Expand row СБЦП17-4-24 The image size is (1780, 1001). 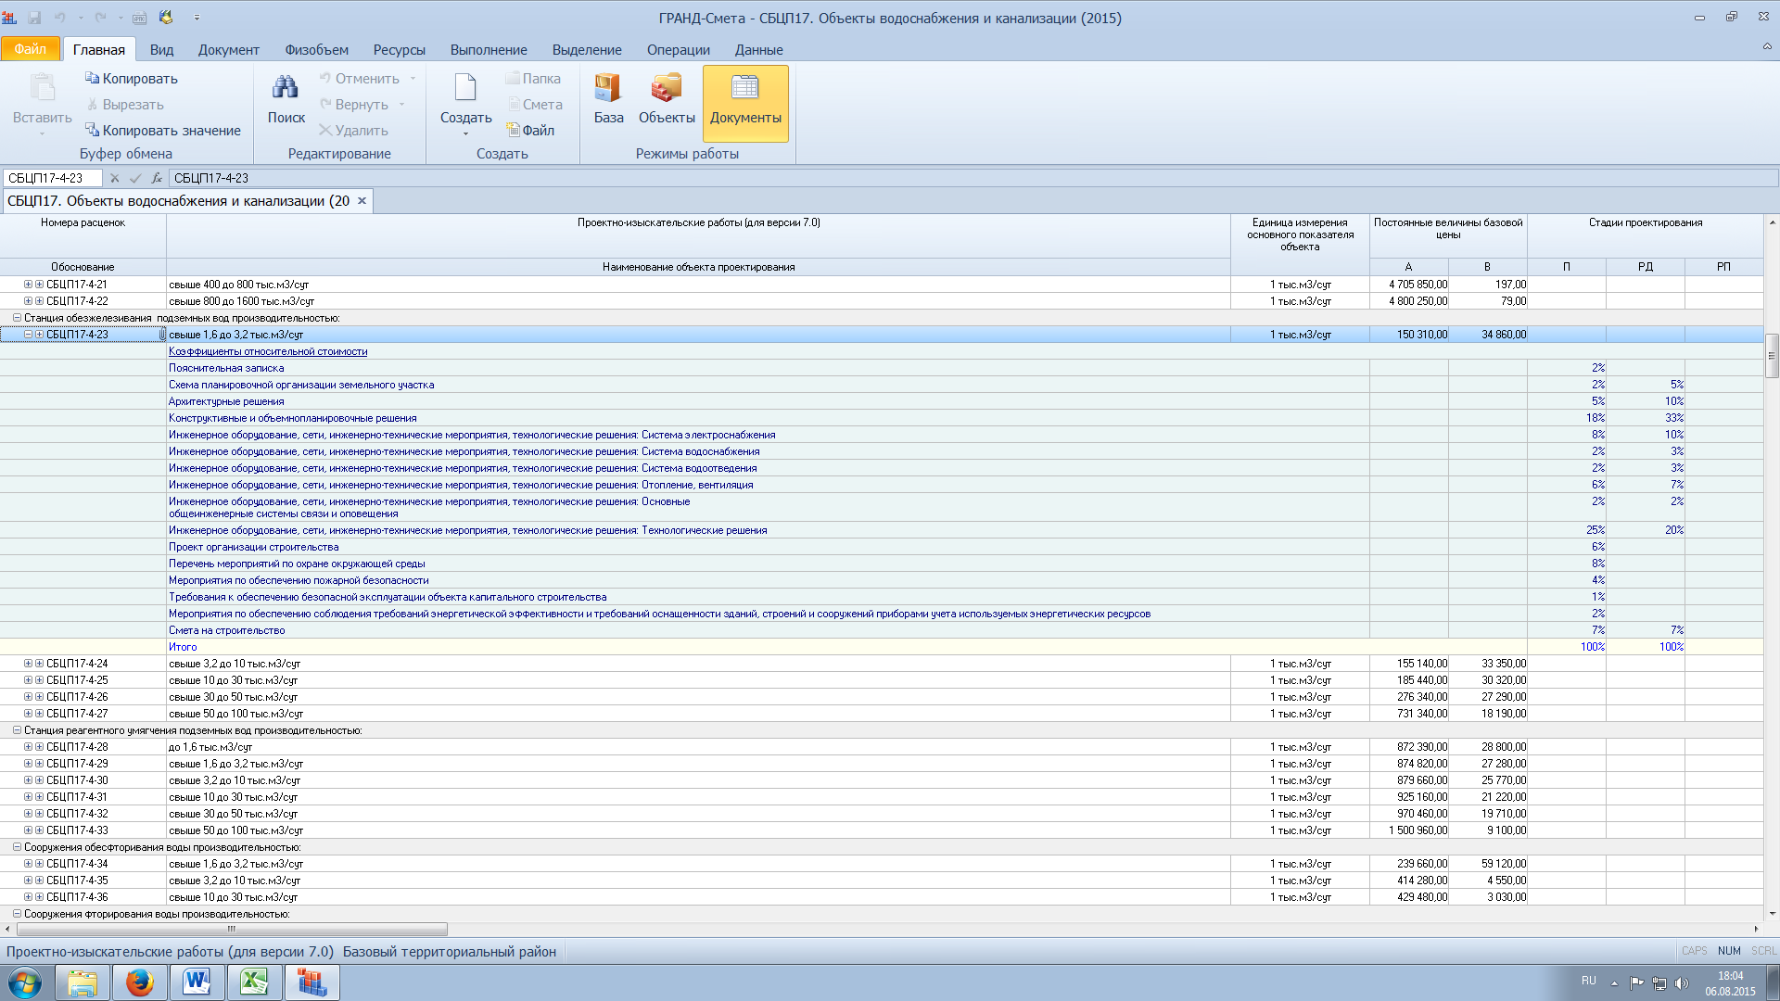tap(28, 664)
